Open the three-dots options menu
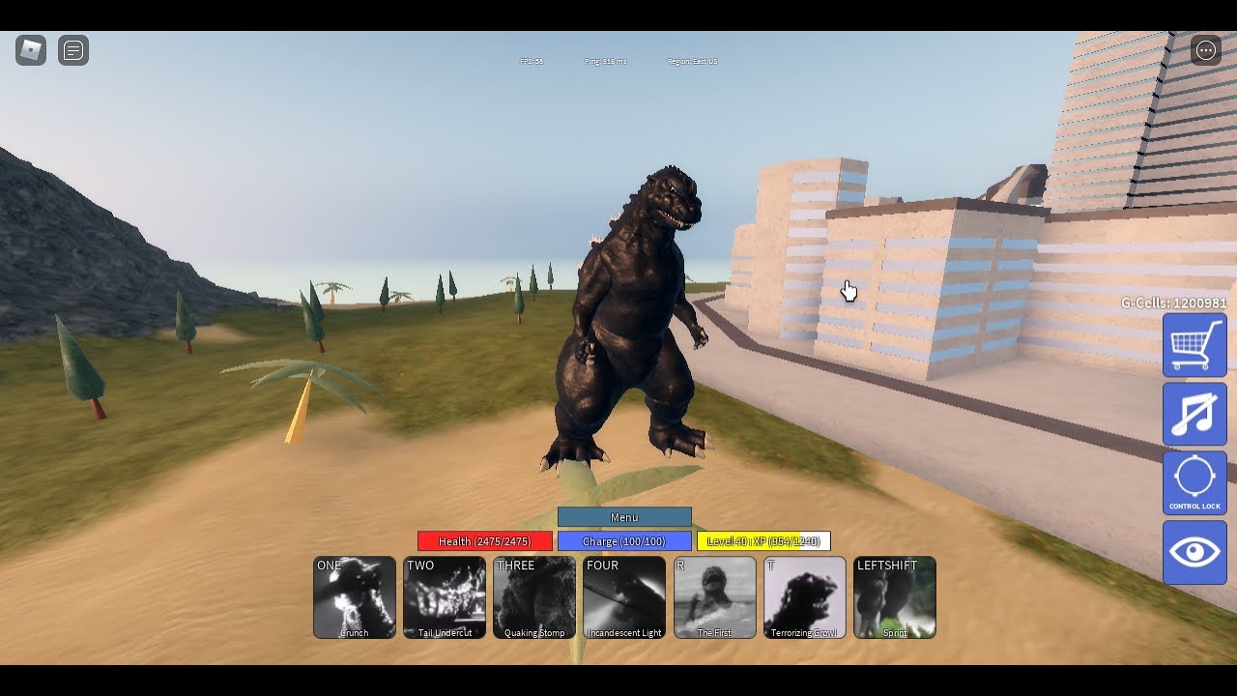This screenshot has width=1237, height=696. click(1206, 50)
